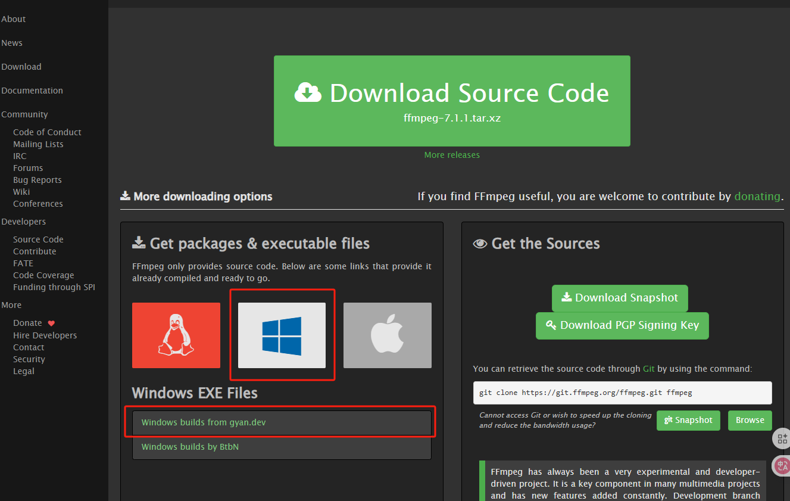Open Funding through SPI link
Screen dimensions: 790x501
54,287
